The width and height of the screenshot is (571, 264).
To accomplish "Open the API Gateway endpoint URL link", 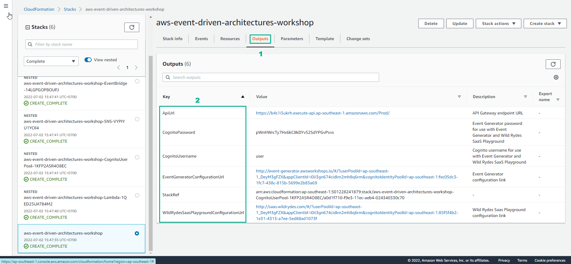I will (323, 113).
